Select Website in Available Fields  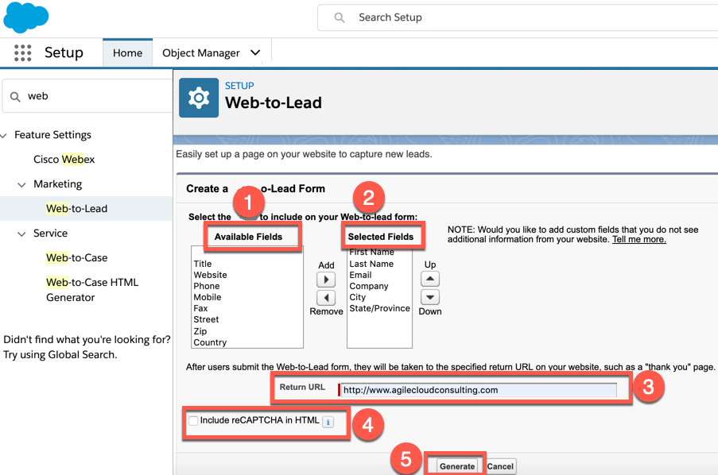(x=210, y=275)
